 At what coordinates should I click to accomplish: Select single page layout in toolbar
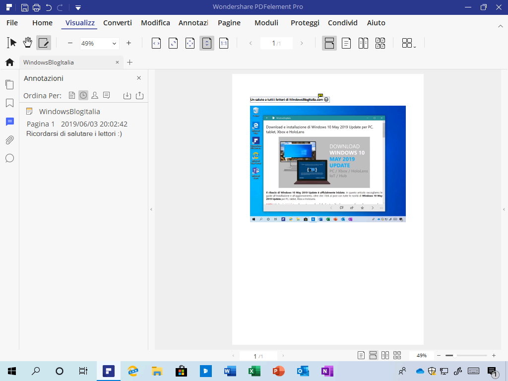tap(346, 43)
